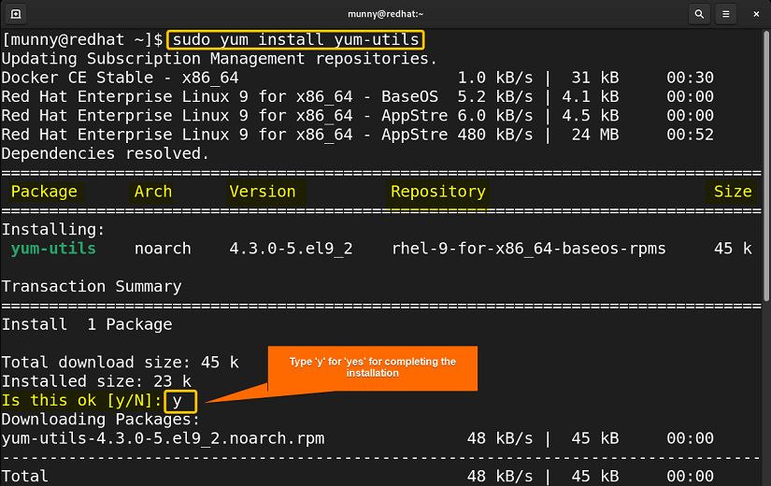Screen dimensions: 771x486
Task: Click the 'Total' summary row label
Action: pos(25,476)
